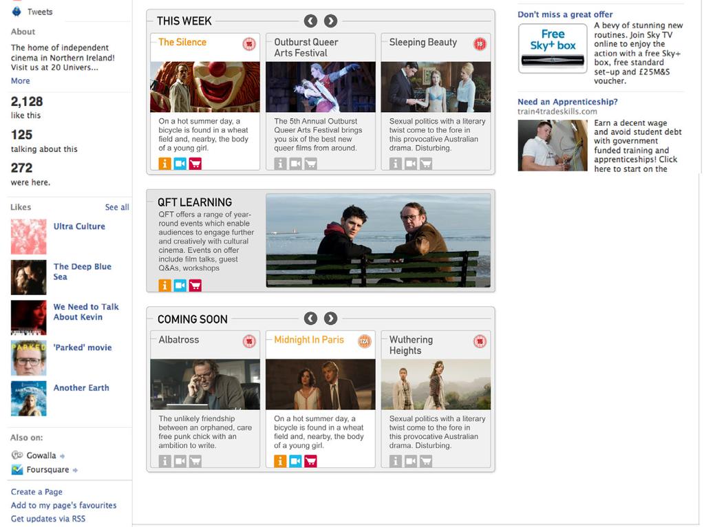Open info icon under This Week Sleeping Beauty
The width and height of the screenshot is (704, 527).
(x=396, y=163)
